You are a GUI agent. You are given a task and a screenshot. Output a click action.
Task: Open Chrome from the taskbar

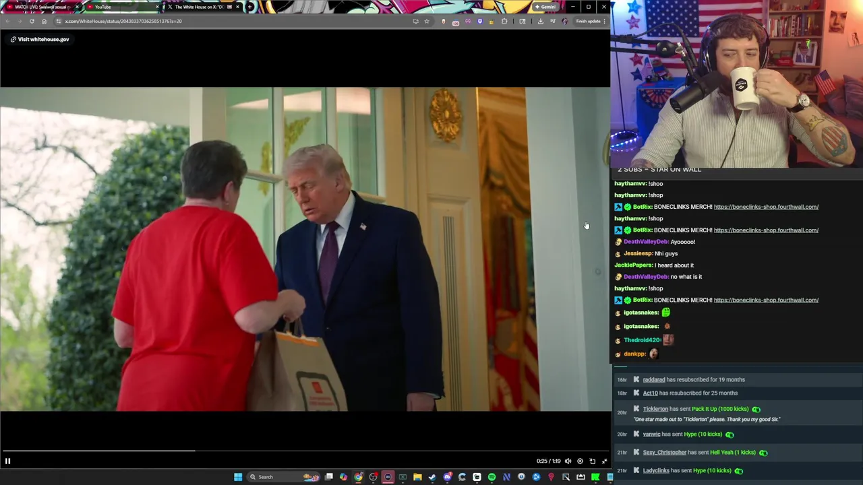[x=358, y=477]
